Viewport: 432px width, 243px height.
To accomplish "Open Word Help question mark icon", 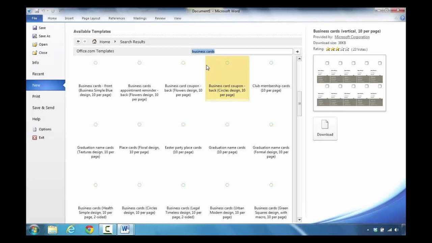I will pyautogui.click(x=402, y=18).
